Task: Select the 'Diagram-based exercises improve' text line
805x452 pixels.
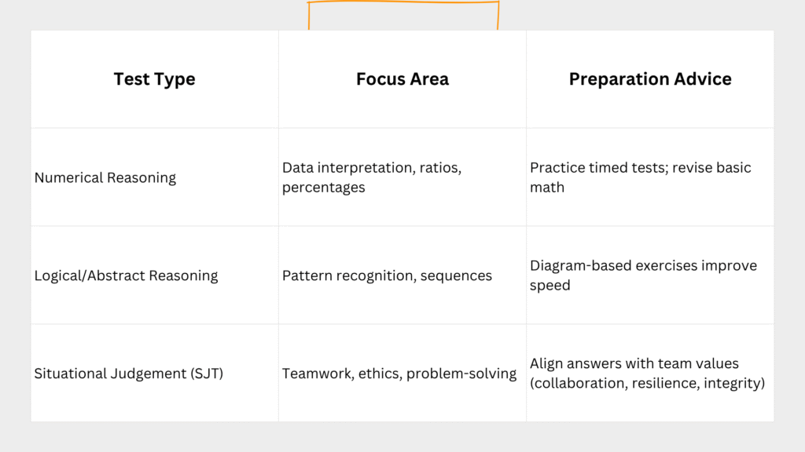Action: [643, 266]
